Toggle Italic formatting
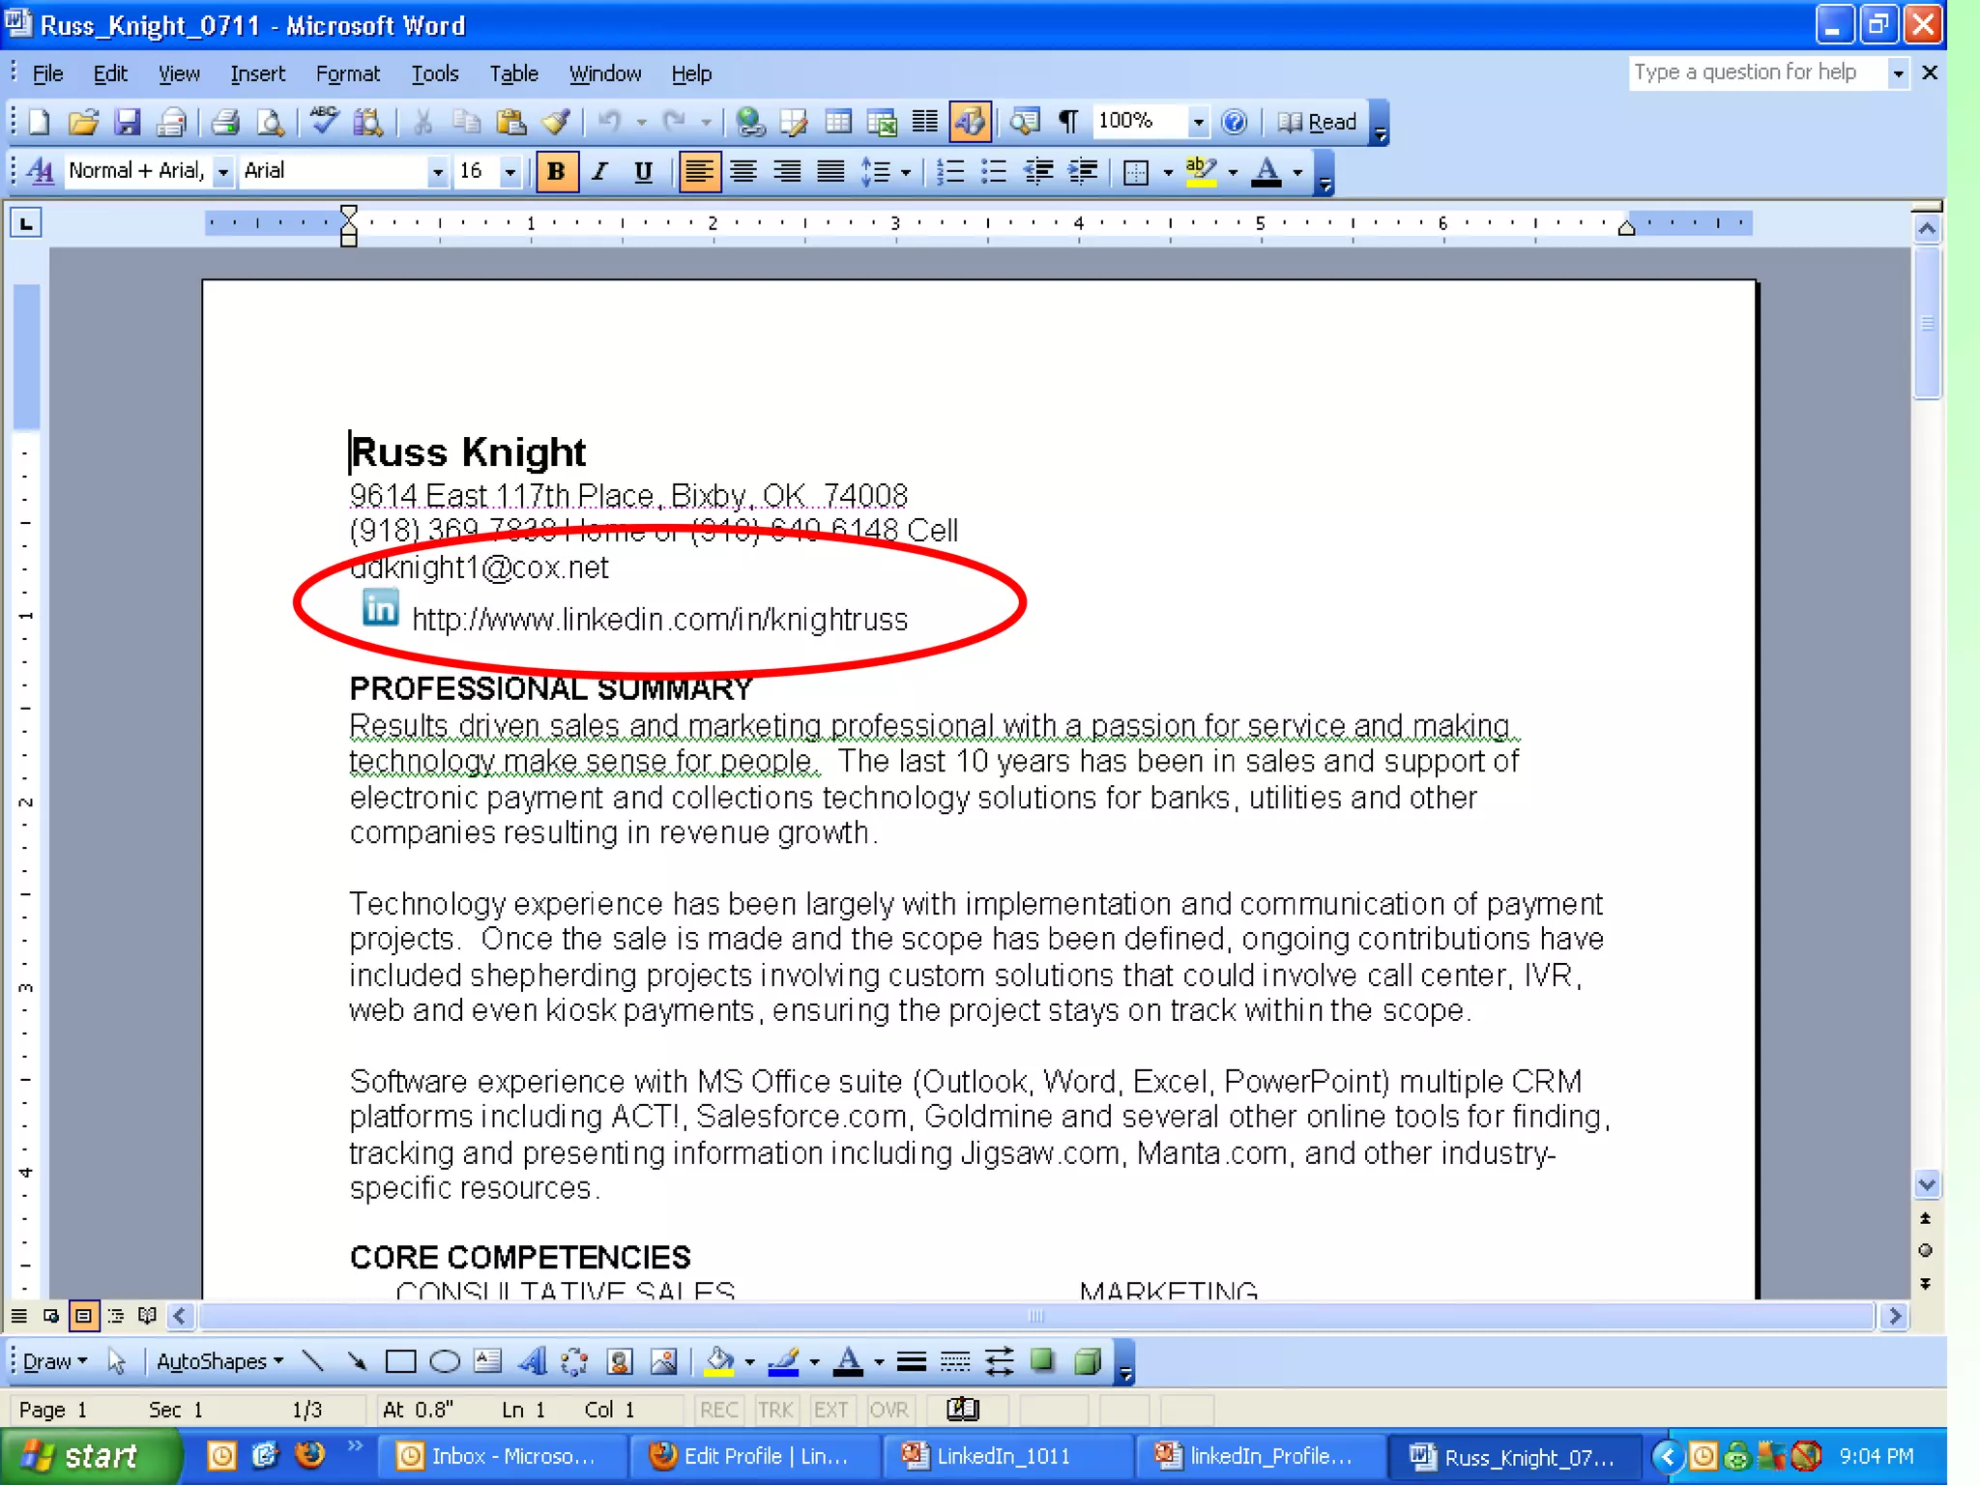1980x1485 pixels. [599, 172]
